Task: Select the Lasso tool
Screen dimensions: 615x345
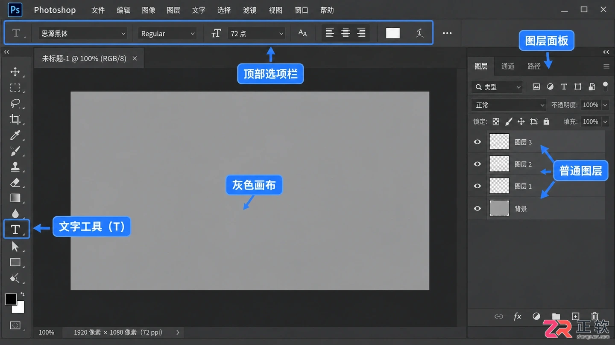Action: [x=15, y=103]
